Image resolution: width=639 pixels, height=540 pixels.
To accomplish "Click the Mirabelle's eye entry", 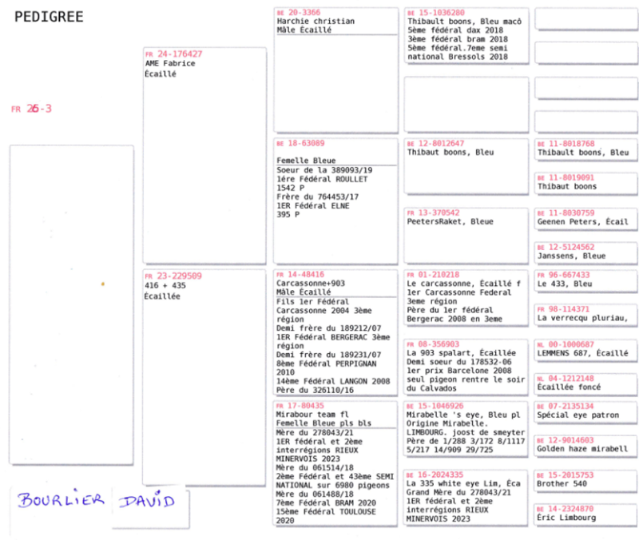I will tap(466, 433).
